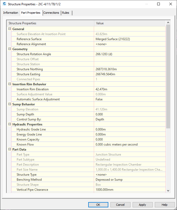Maximize the Structure Properties window
Viewport: 177px width, 210px height.
[x=159, y=4]
